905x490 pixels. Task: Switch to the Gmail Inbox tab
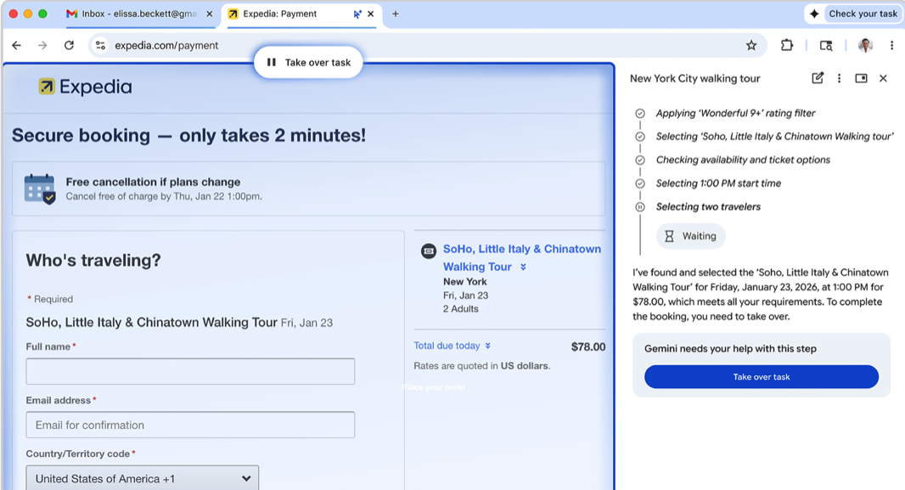pyautogui.click(x=136, y=14)
